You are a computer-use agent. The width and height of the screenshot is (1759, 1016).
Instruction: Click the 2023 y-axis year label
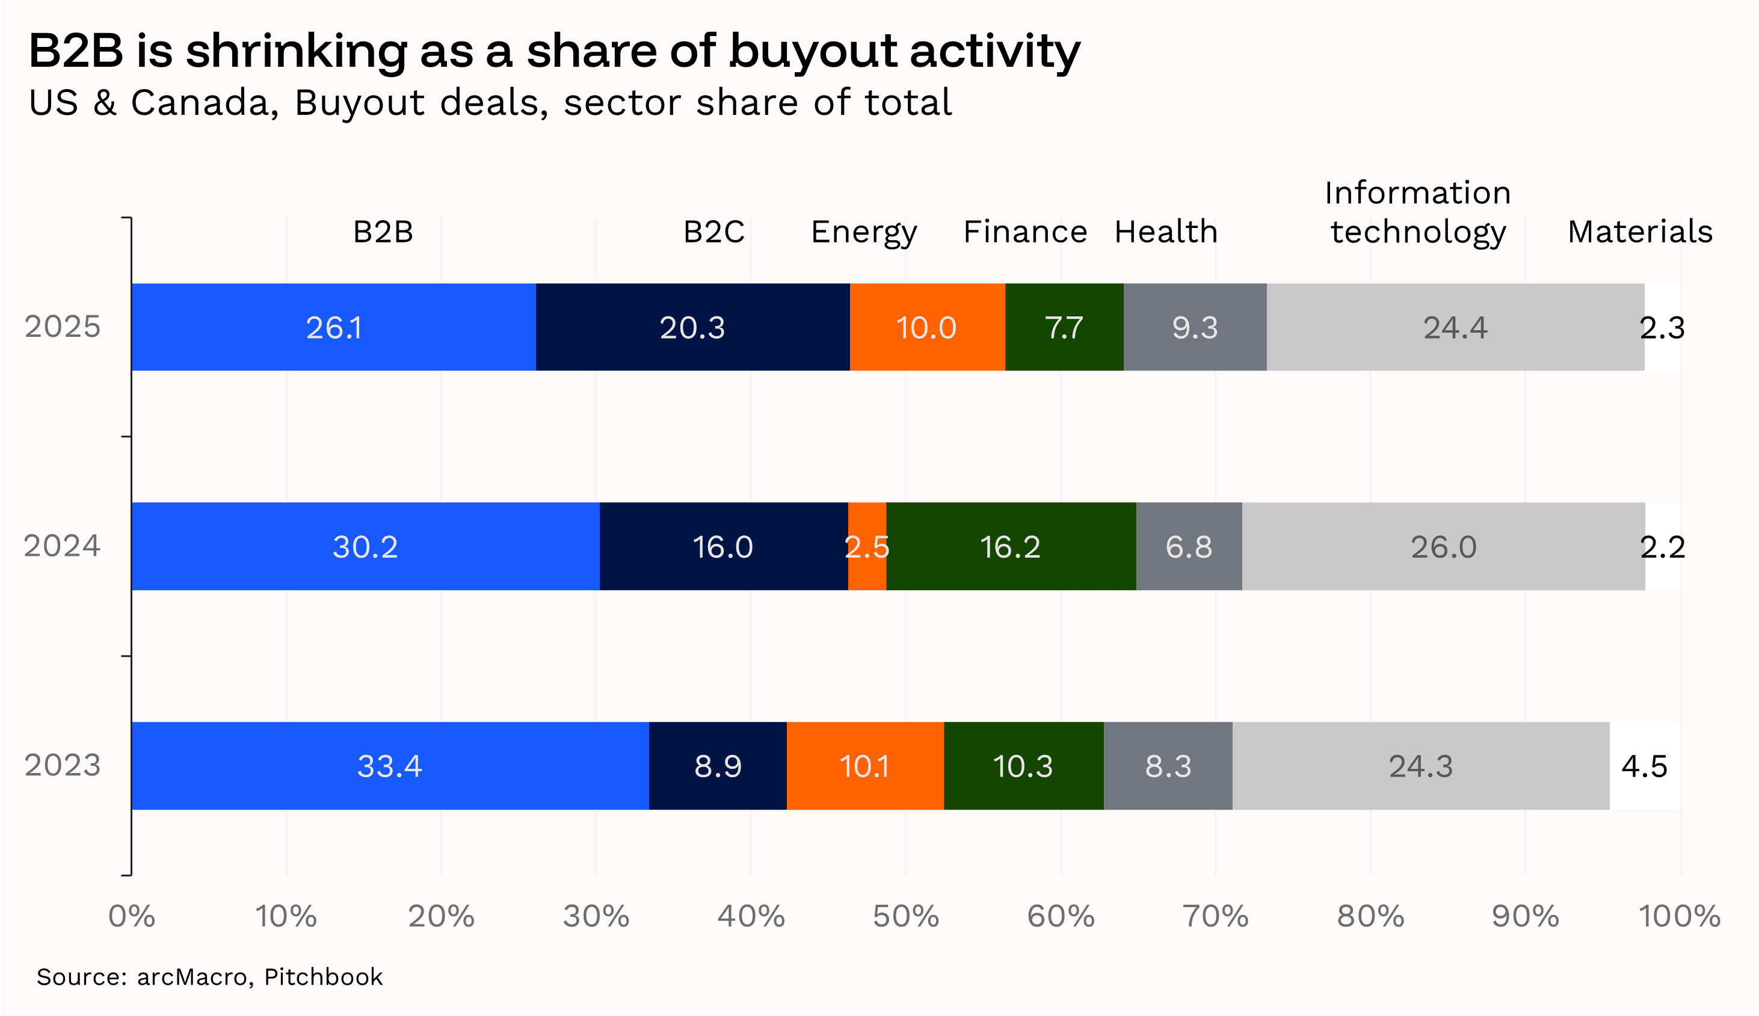(62, 765)
